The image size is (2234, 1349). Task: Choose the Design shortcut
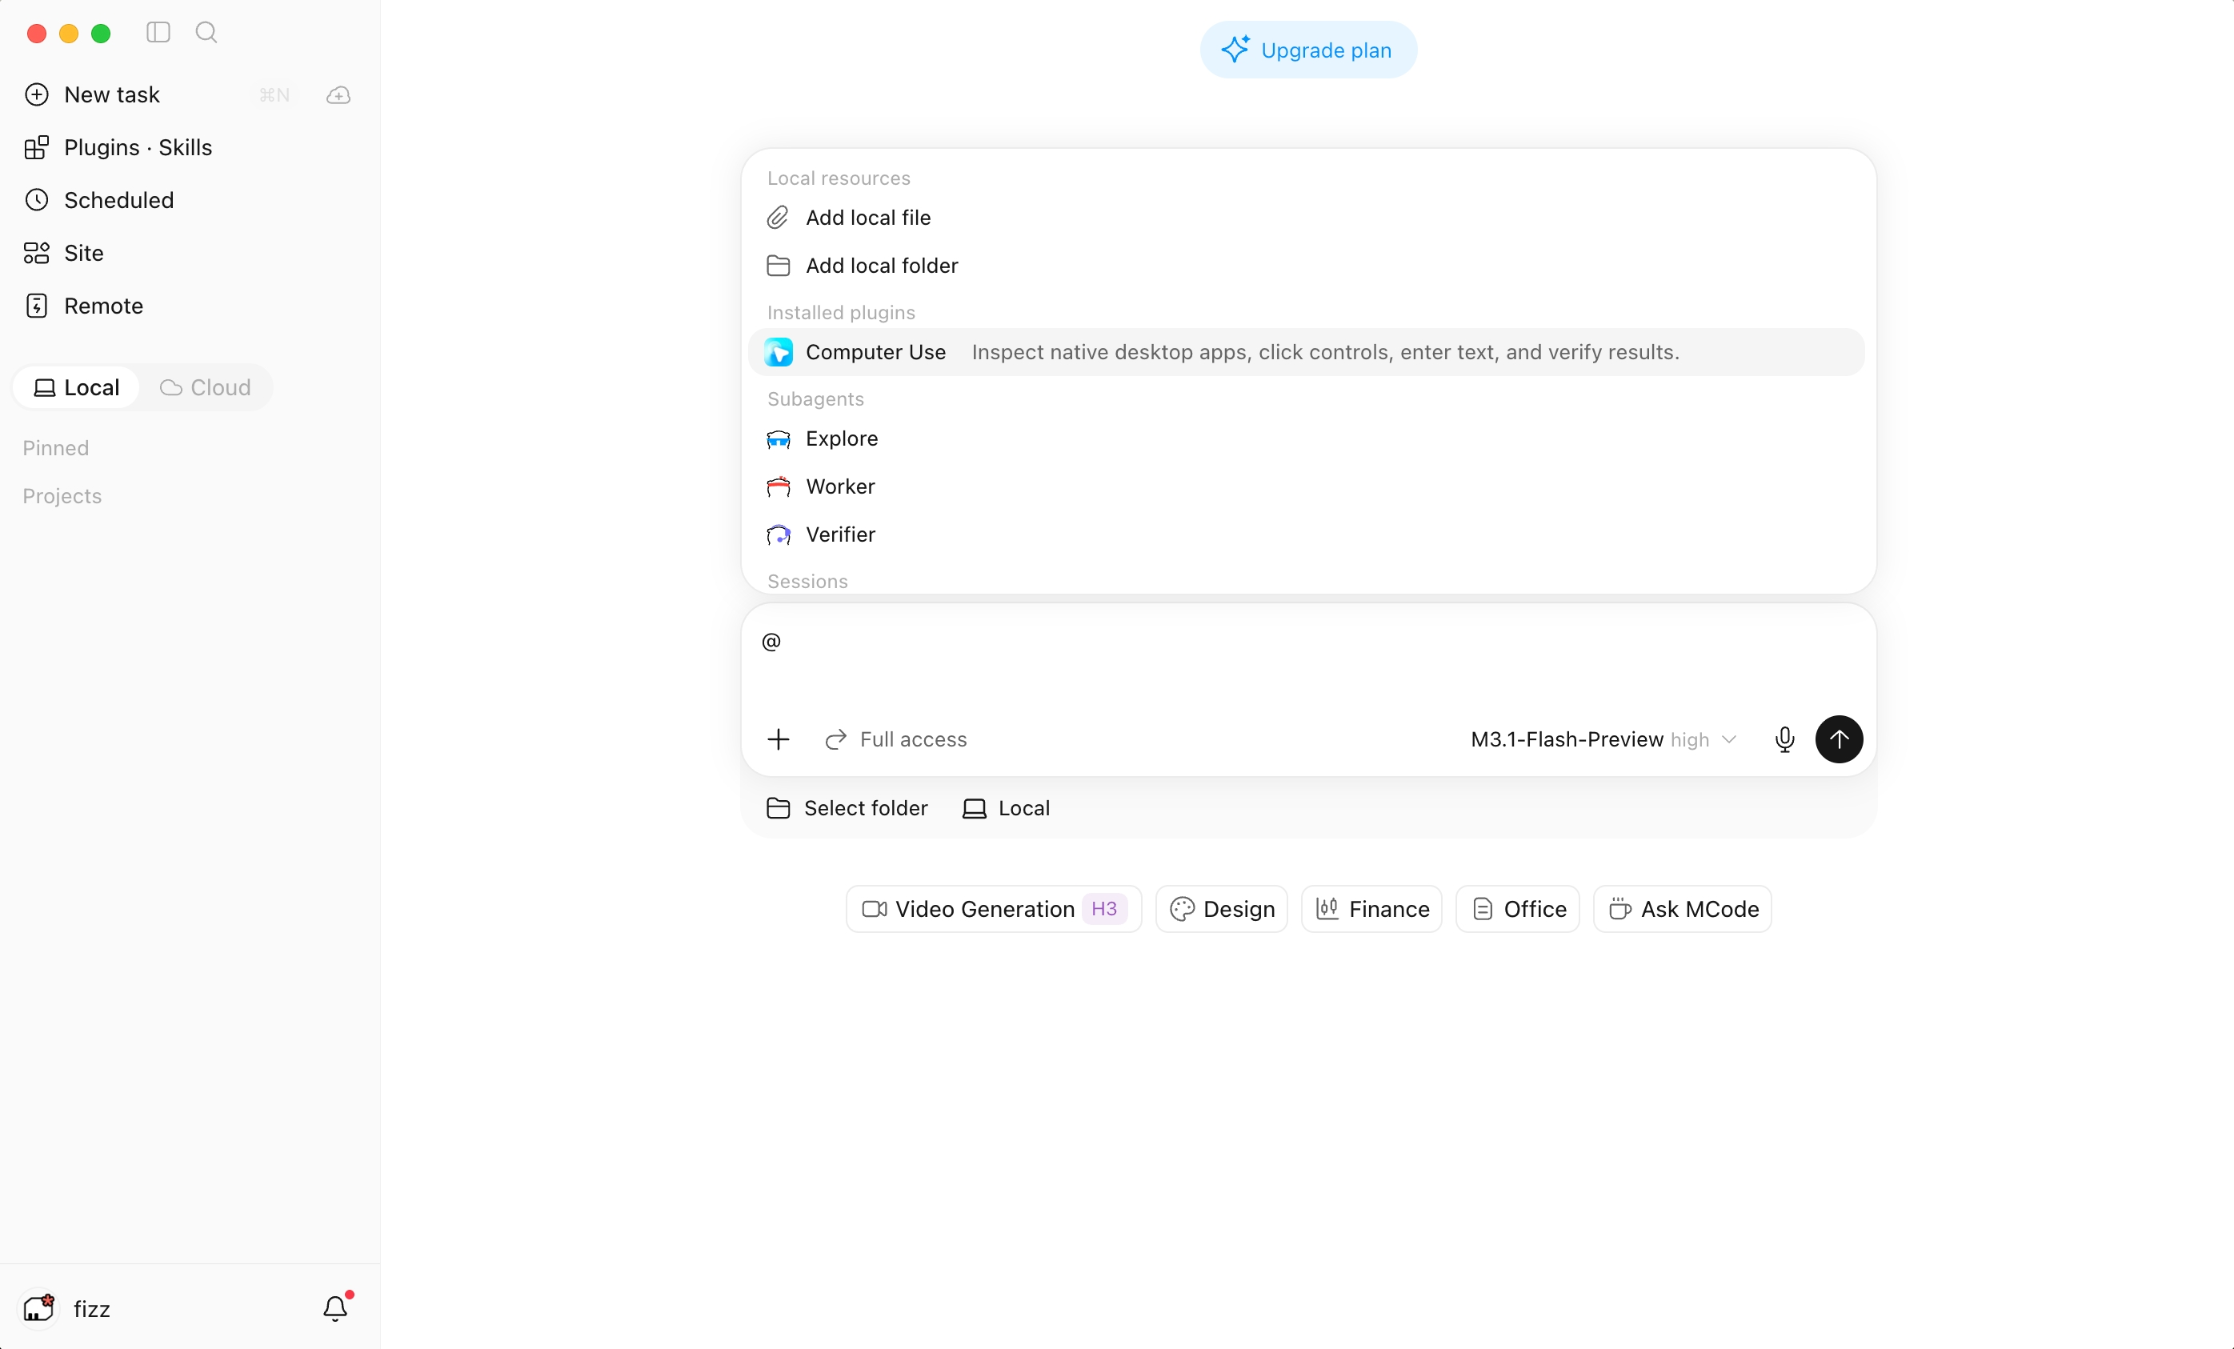(x=1221, y=908)
